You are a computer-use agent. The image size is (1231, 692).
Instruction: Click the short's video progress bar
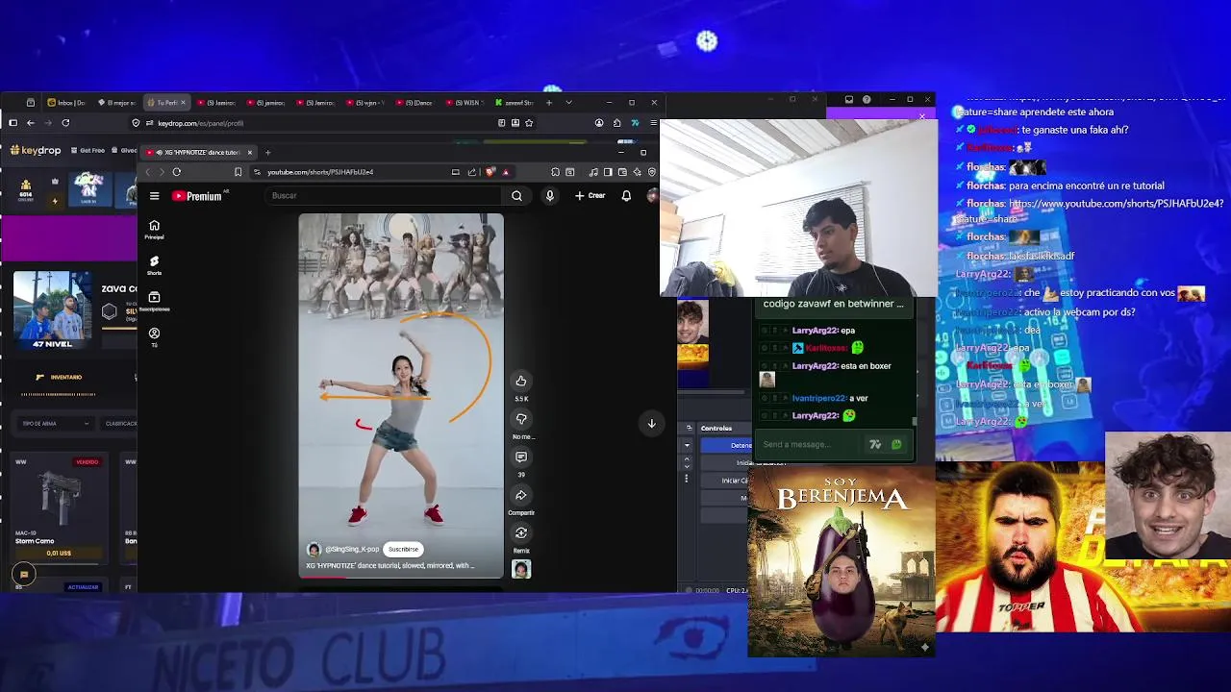[x=401, y=578]
